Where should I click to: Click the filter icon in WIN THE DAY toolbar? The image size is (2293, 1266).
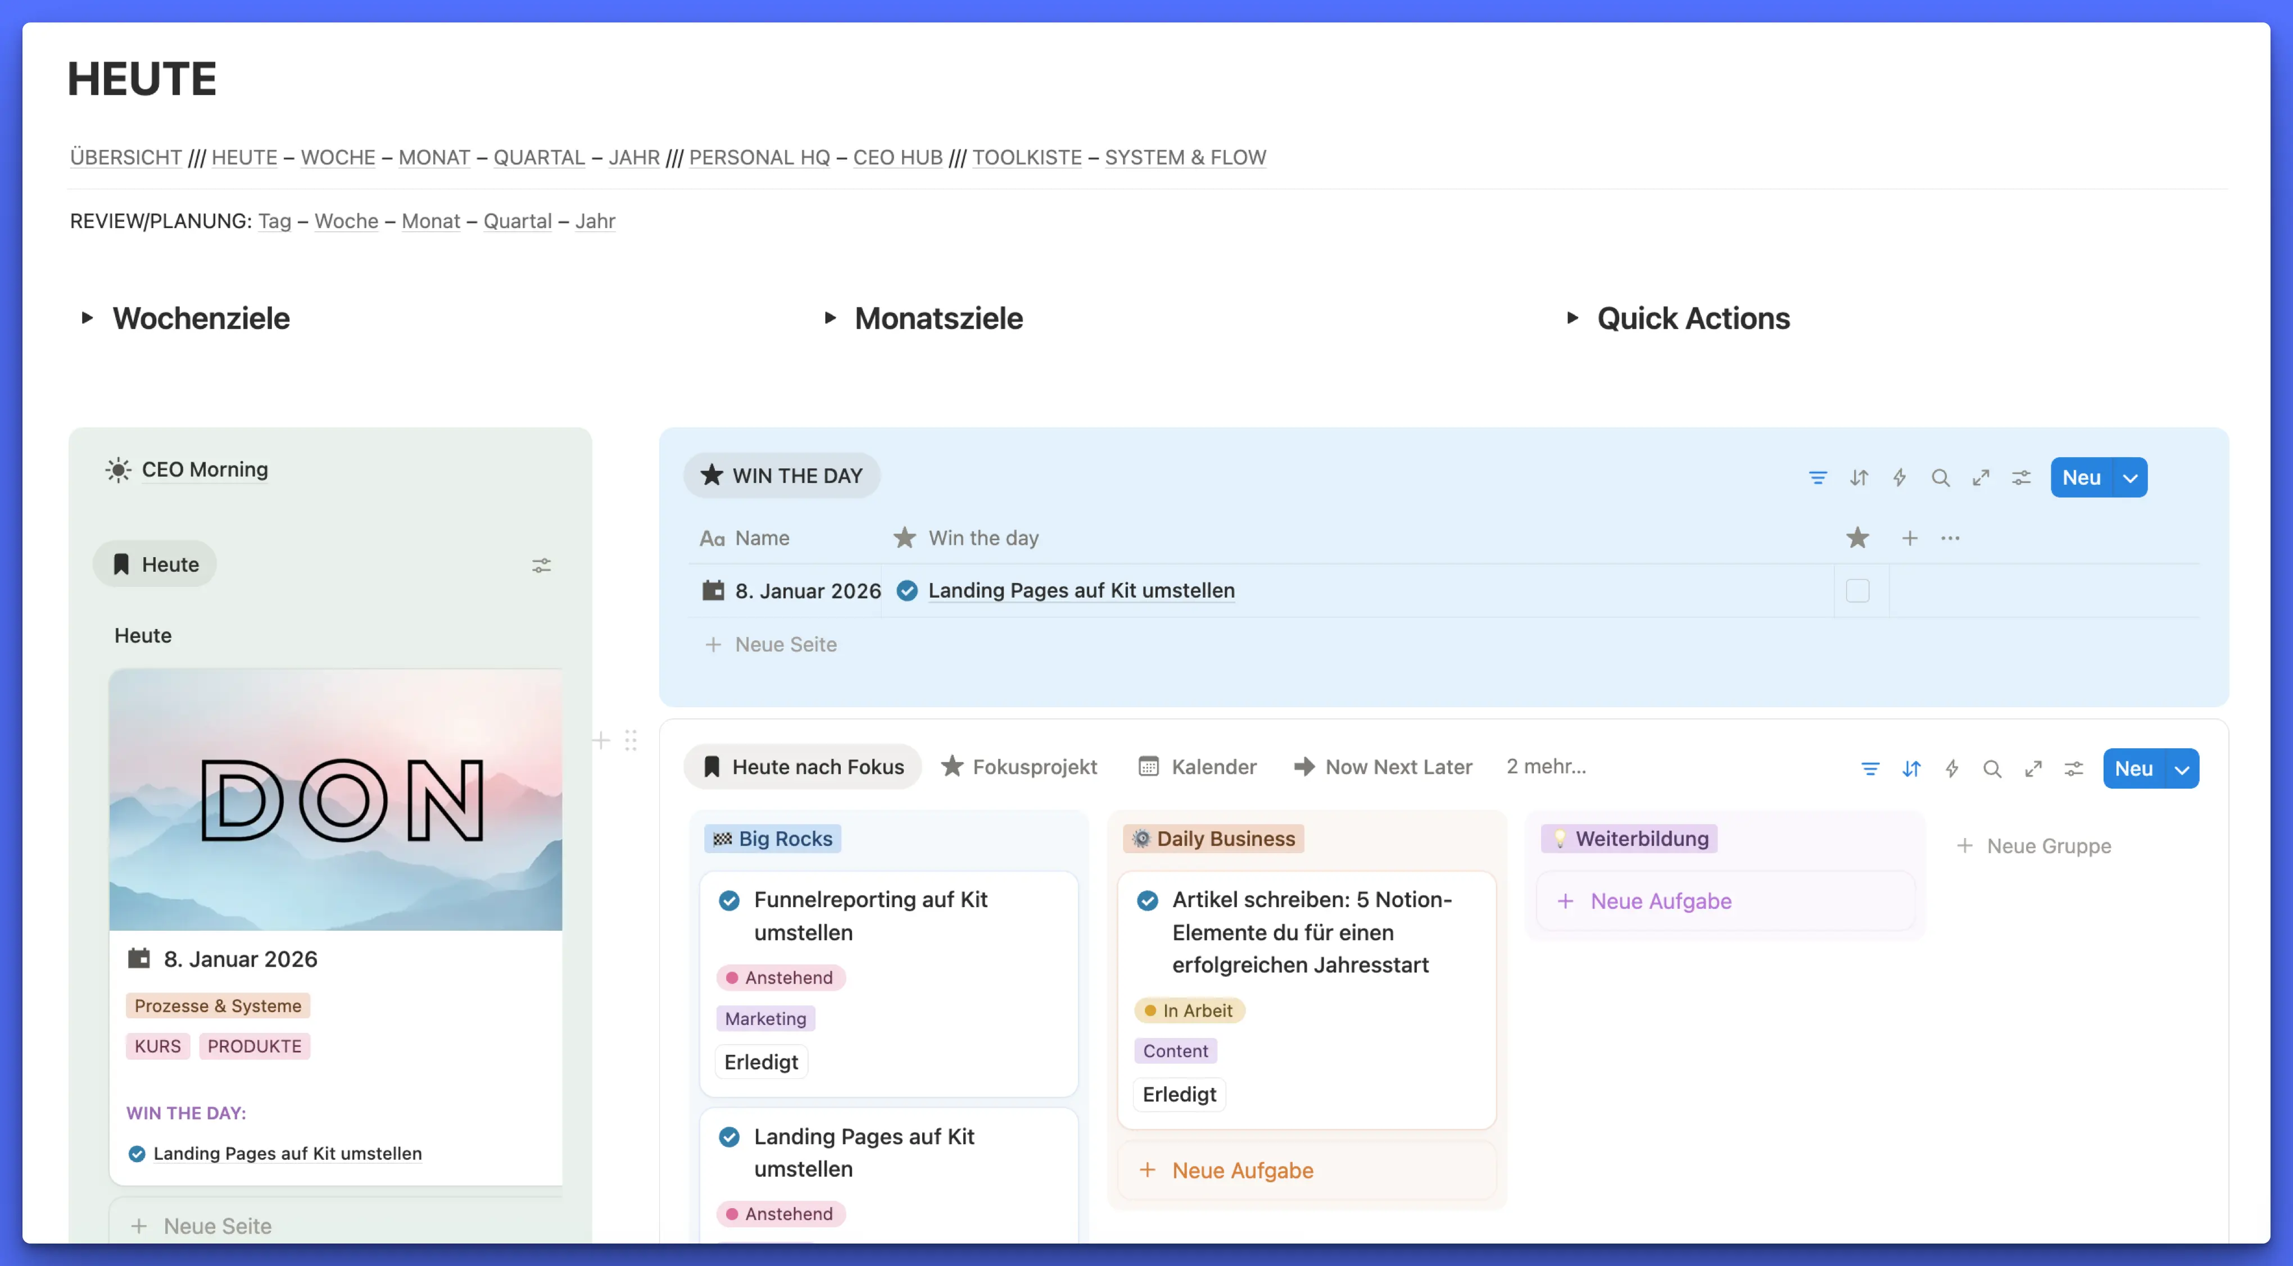[x=1818, y=478]
